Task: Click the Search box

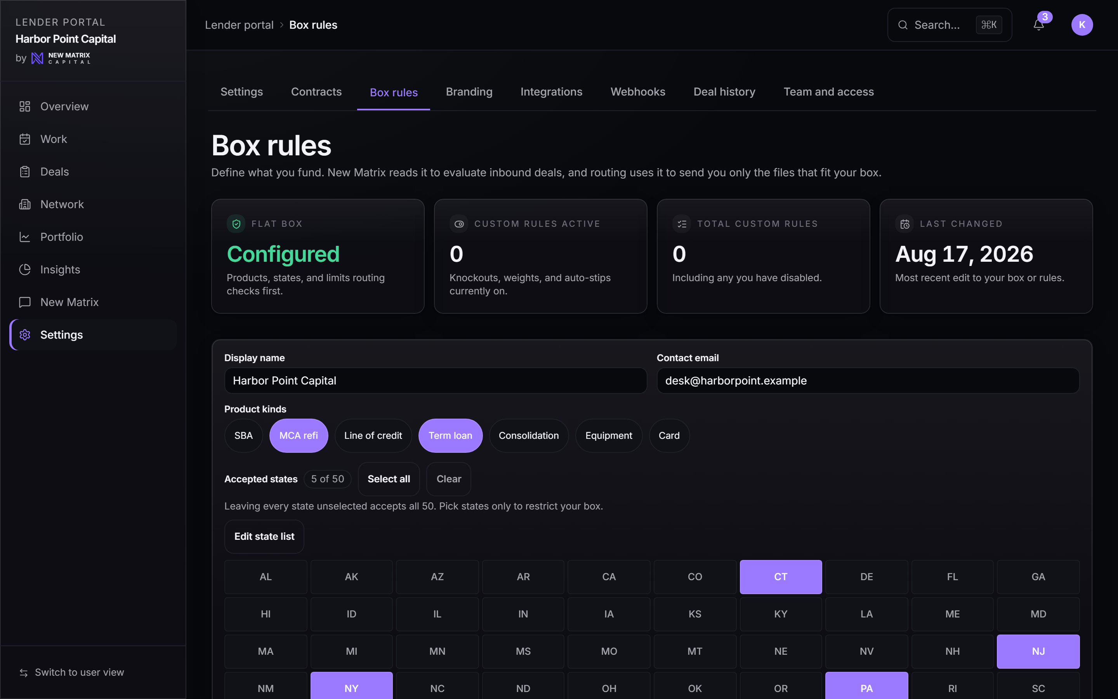Action: click(950, 25)
